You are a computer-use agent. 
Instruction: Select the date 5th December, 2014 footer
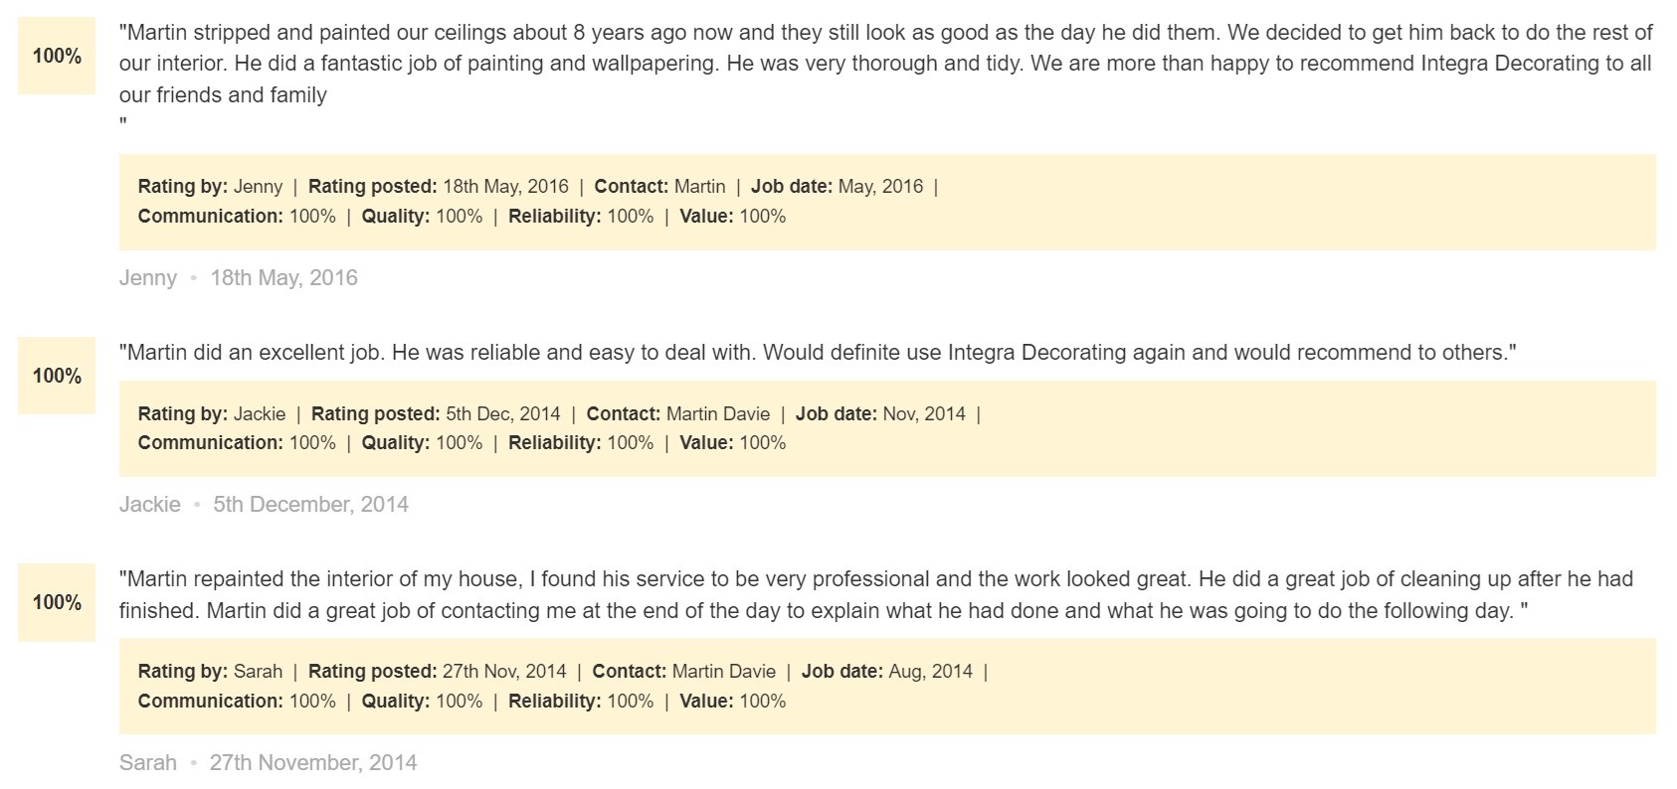point(311,505)
